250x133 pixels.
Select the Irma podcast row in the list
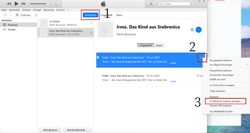[66, 33]
